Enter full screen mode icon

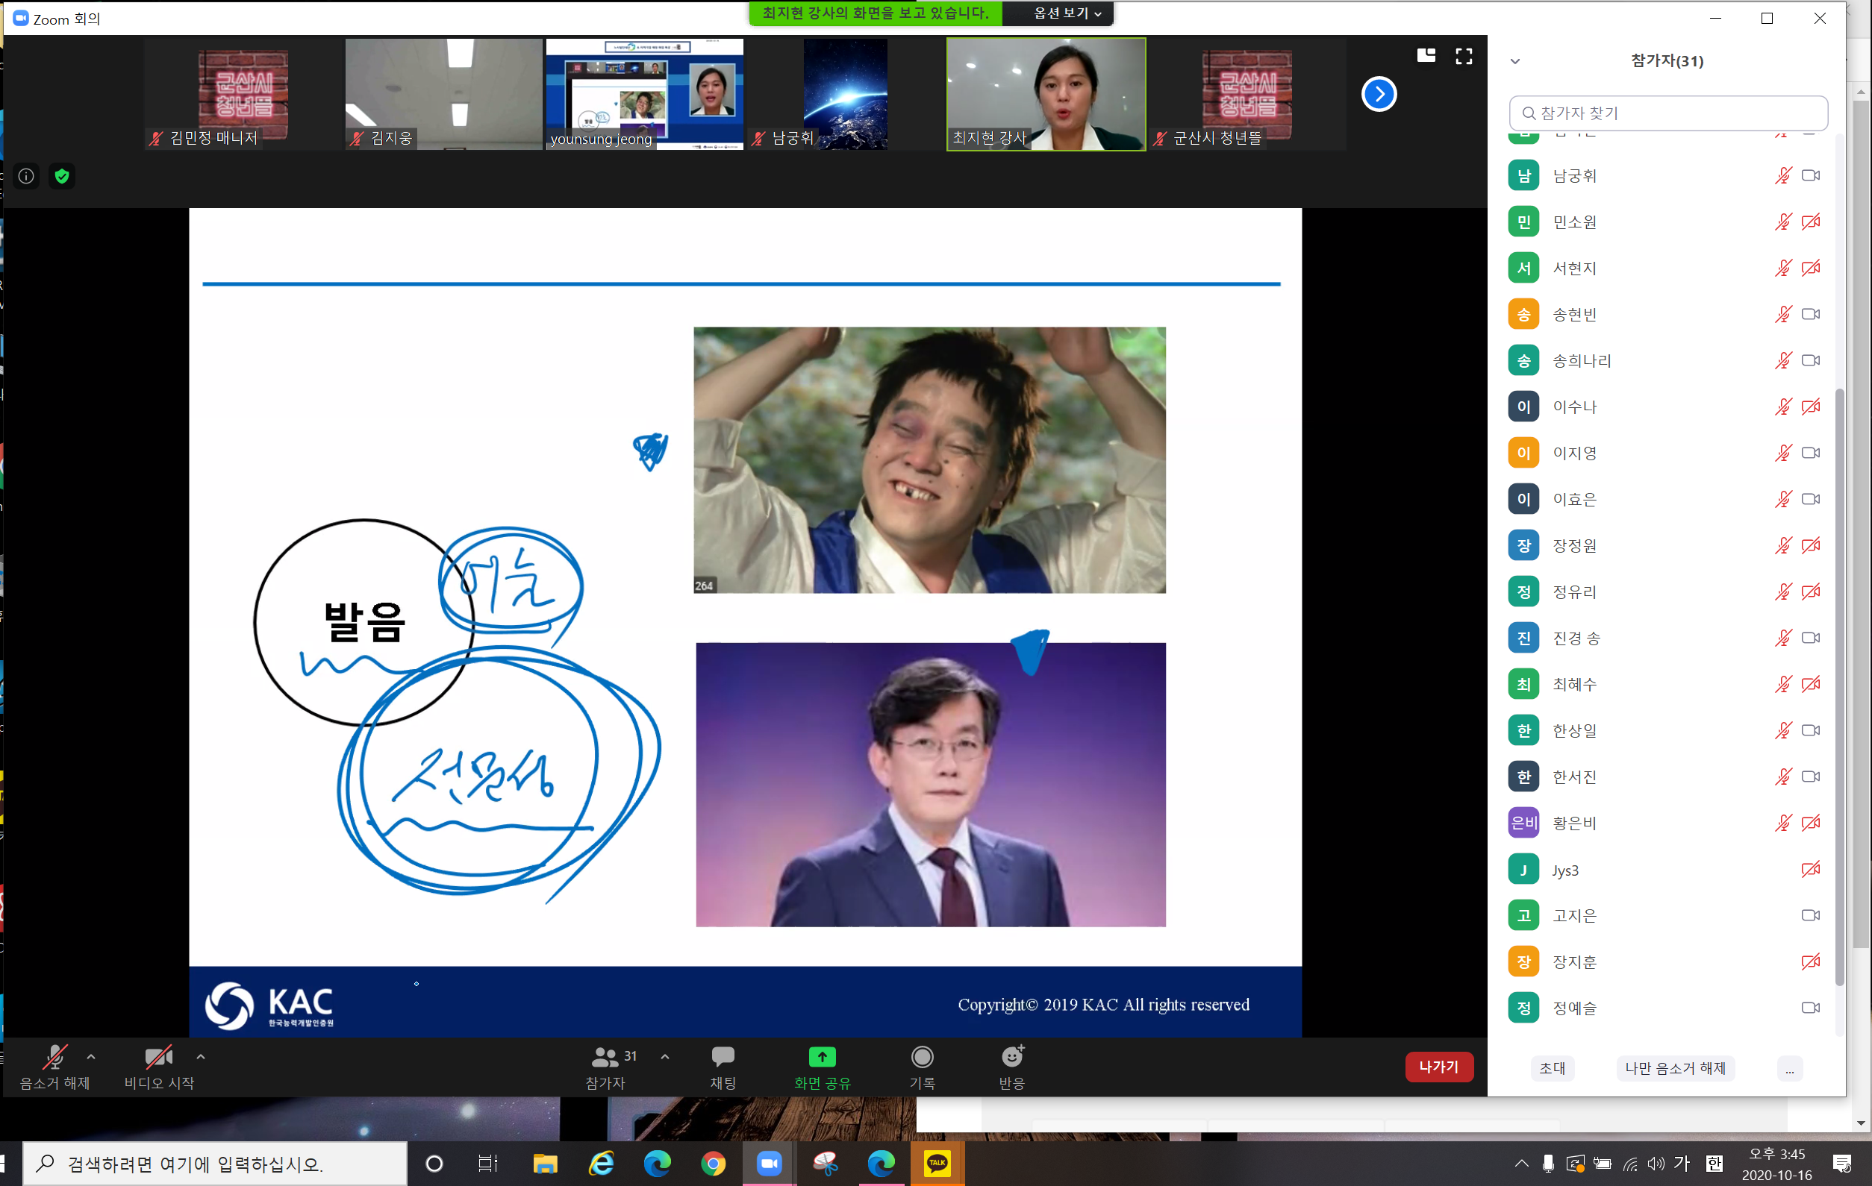point(1464,56)
